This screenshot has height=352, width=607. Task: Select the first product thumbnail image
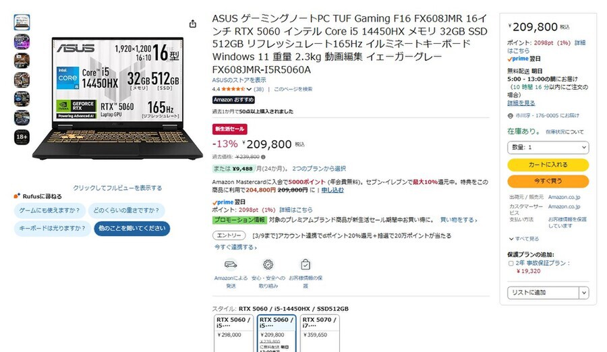click(x=22, y=22)
